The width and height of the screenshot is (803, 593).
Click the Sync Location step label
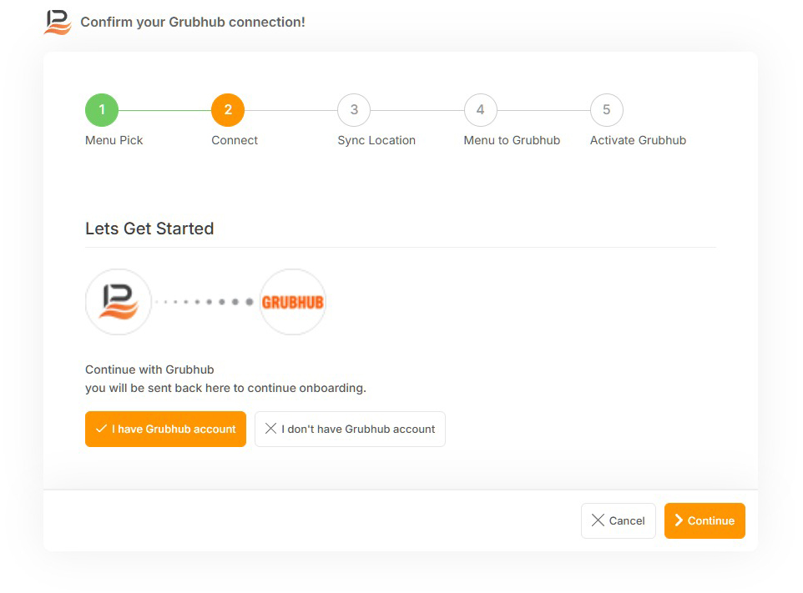click(376, 140)
